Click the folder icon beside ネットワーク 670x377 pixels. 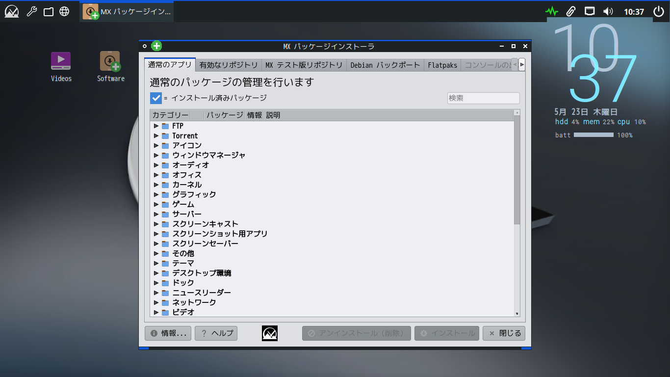[x=165, y=302]
